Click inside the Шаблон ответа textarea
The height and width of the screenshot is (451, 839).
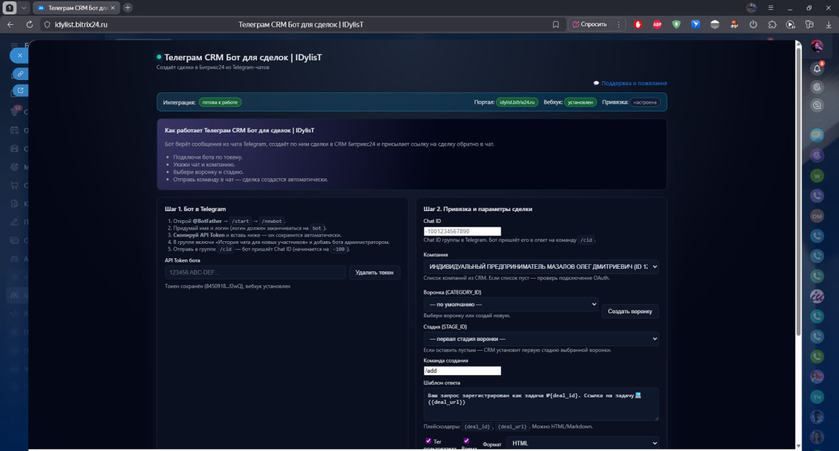[541, 404]
